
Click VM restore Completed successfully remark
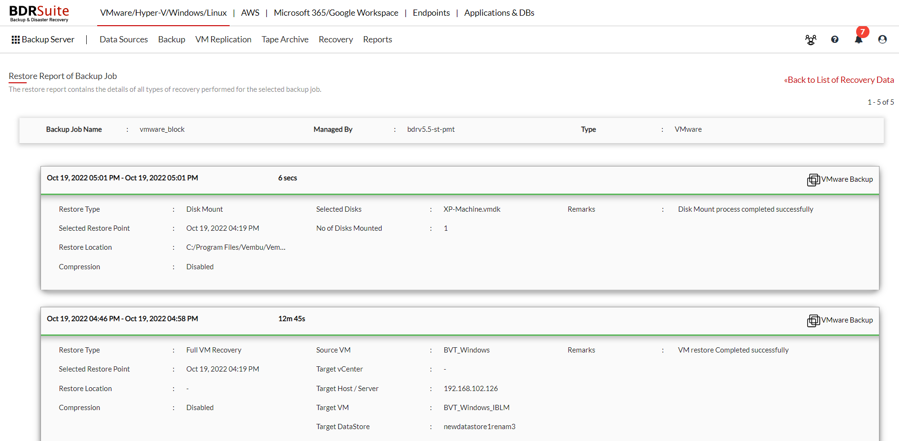click(733, 350)
